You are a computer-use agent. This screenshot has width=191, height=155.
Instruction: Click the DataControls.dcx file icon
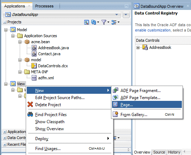point(34,66)
